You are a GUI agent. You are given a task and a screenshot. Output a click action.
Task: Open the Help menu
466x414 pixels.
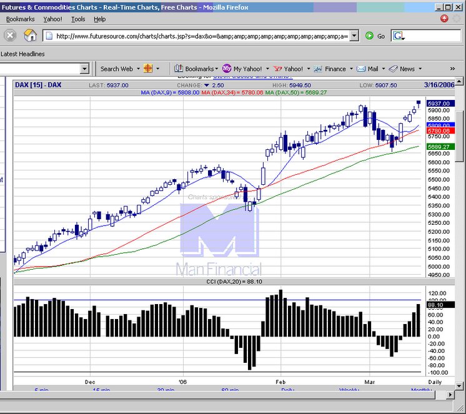[99, 19]
